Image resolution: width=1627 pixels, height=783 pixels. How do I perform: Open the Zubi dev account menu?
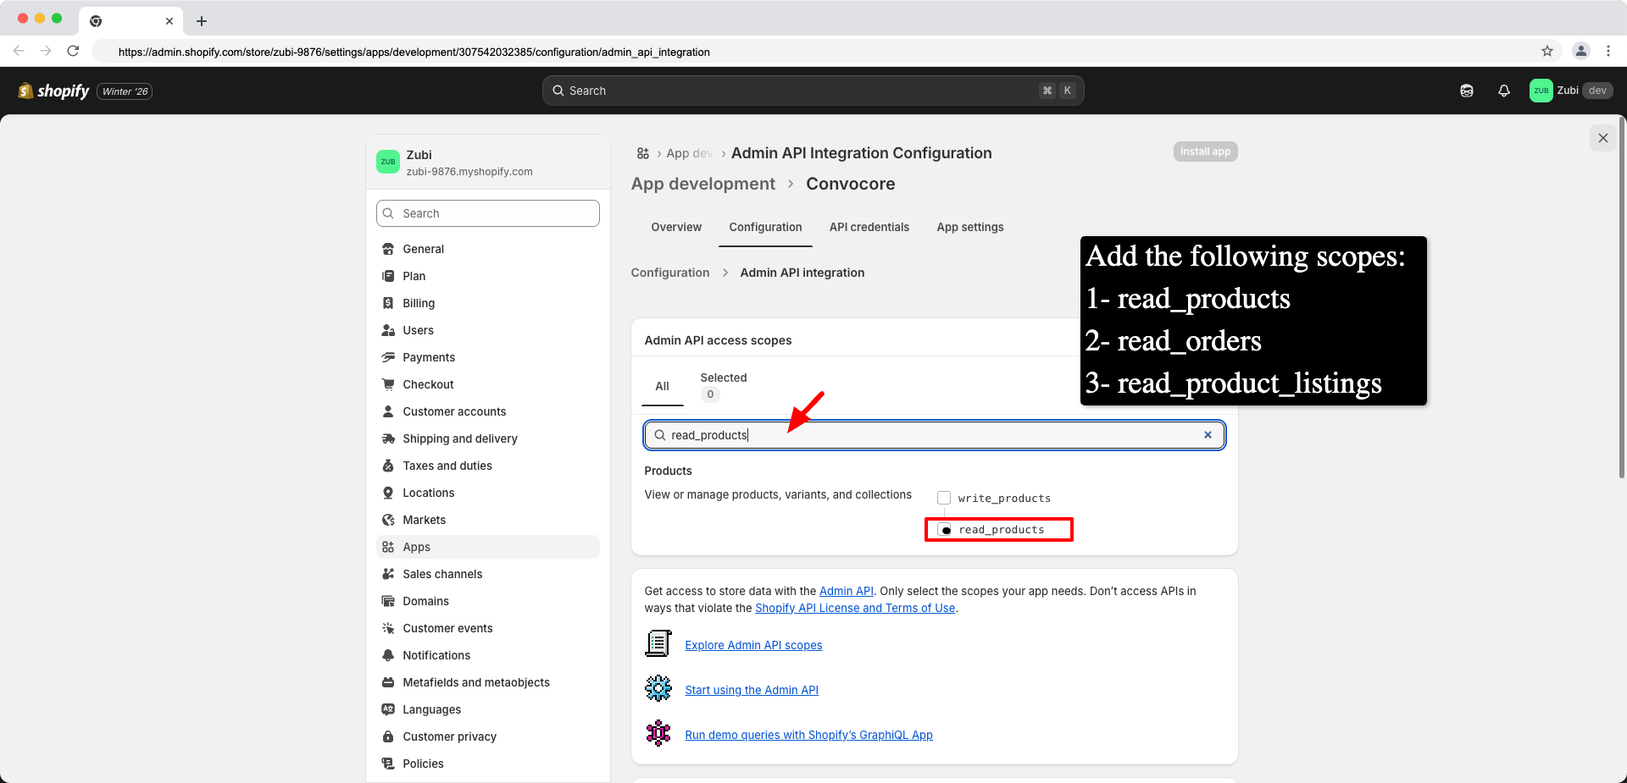click(x=1571, y=91)
